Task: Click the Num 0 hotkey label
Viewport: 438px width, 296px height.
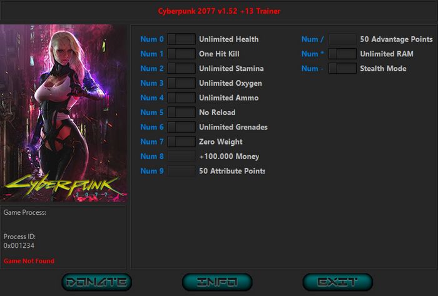Action: (x=152, y=39)
